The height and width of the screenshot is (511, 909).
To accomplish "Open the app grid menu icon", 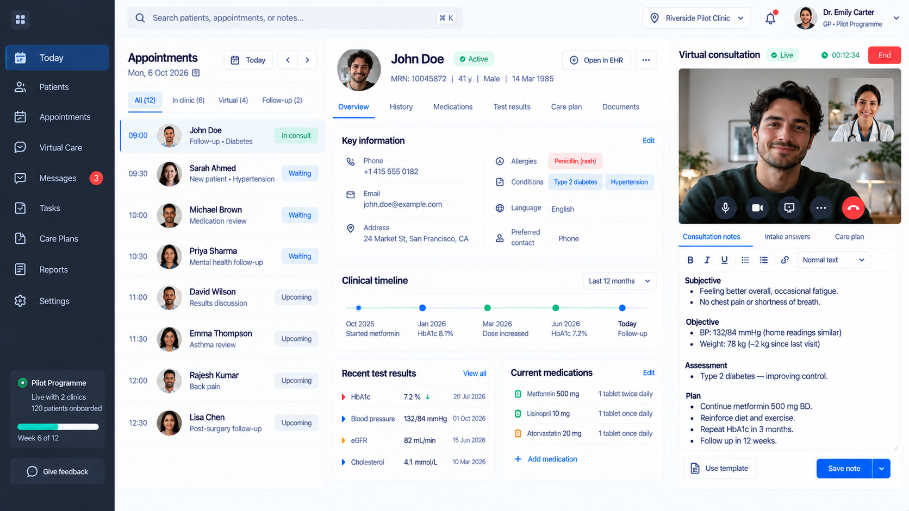I will click(x=20, y=20).
